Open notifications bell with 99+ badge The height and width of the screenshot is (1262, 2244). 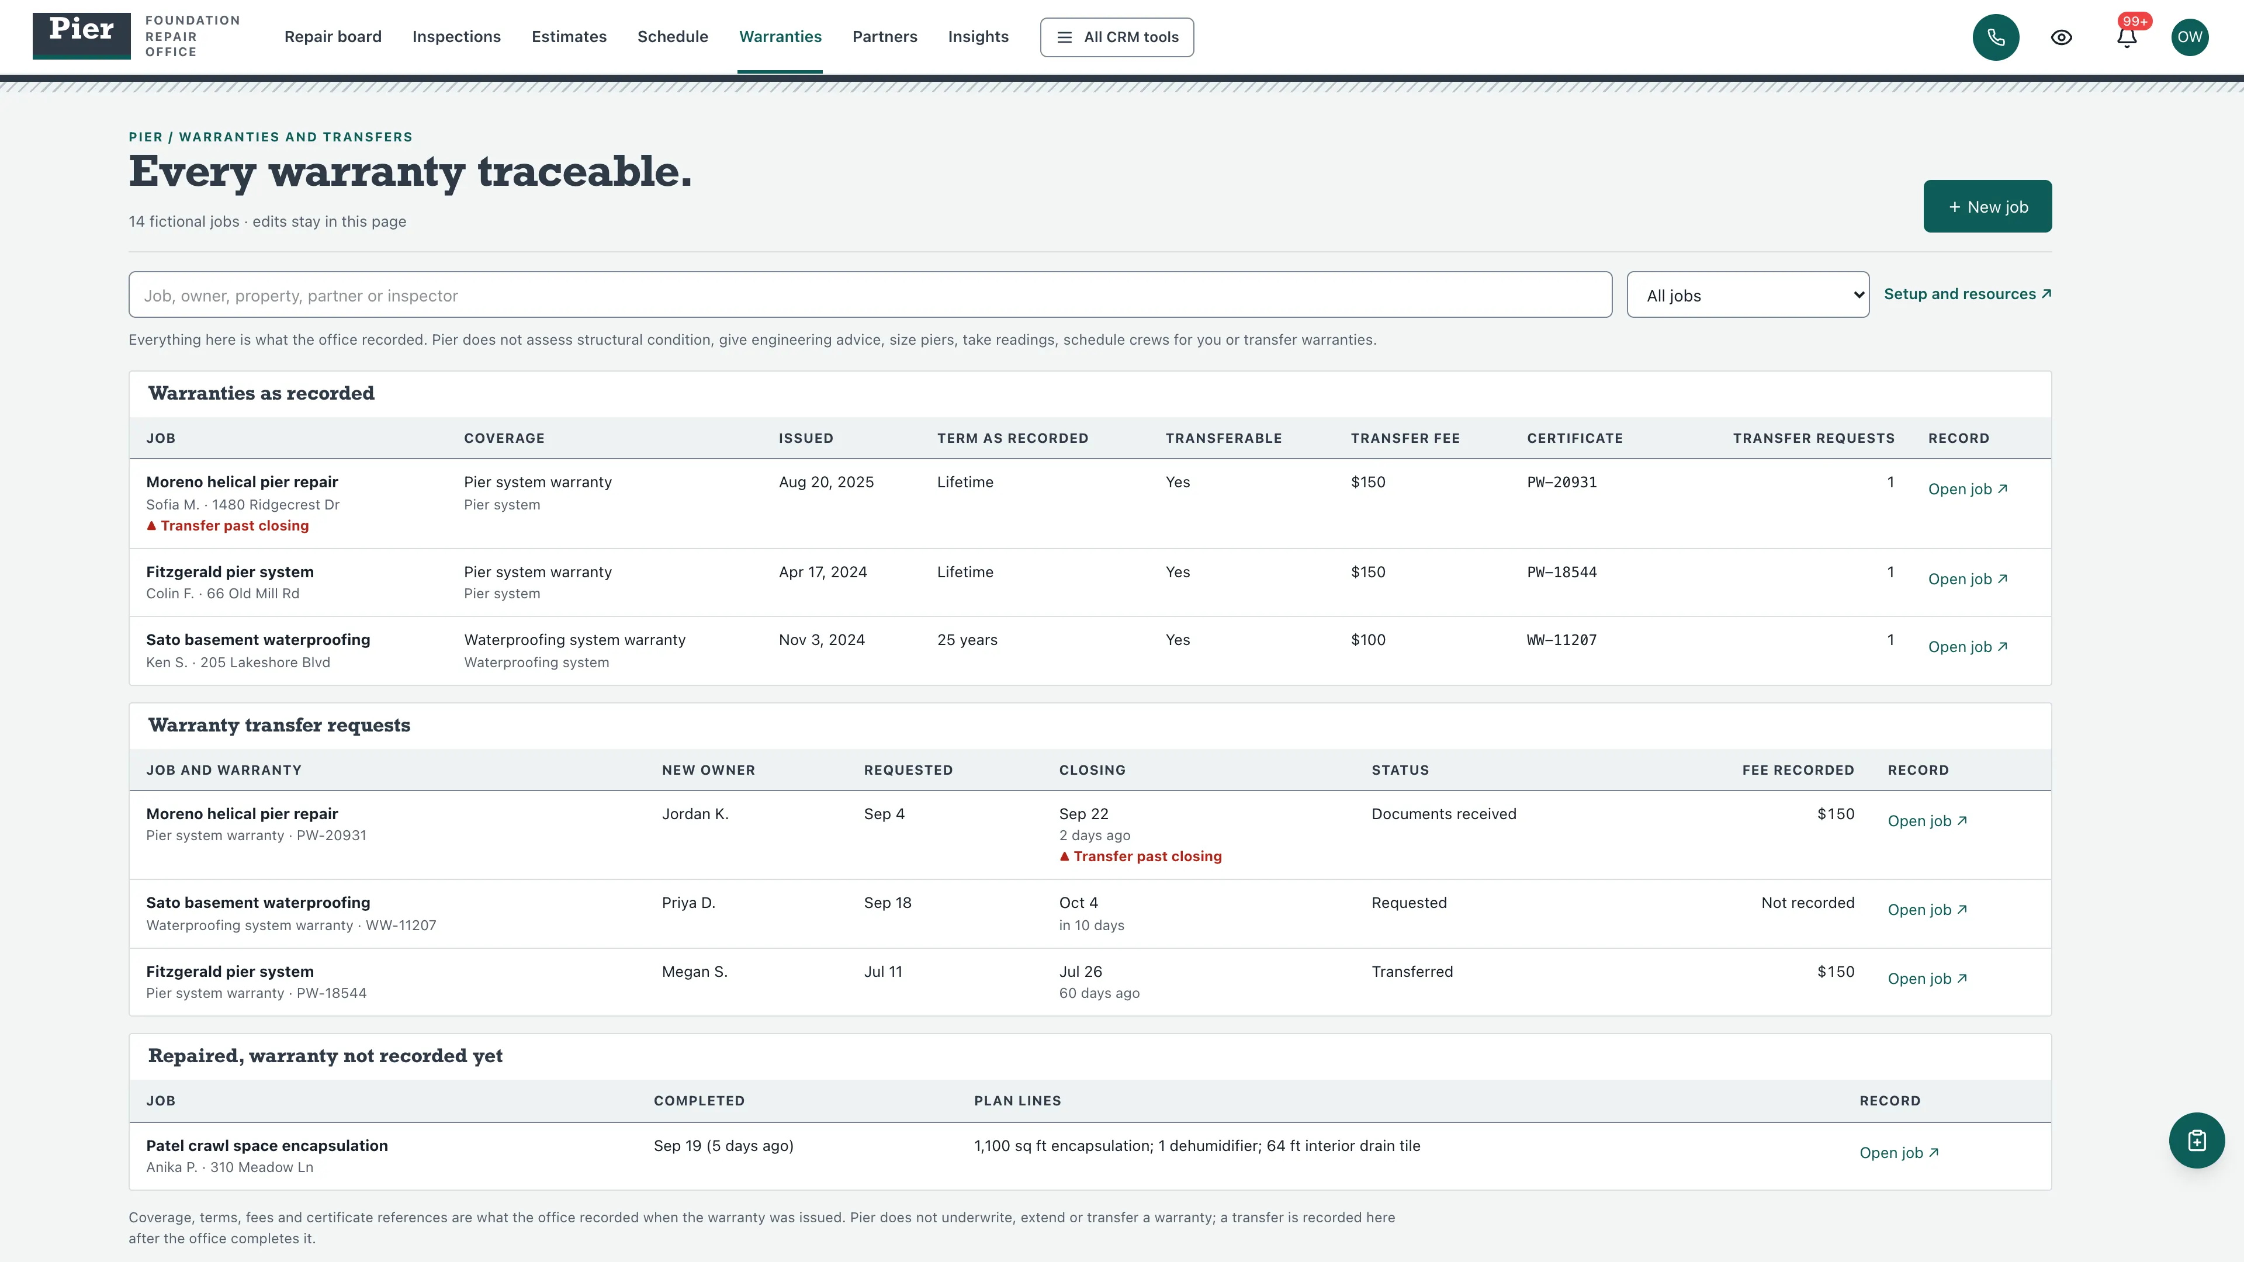click(x=2127, y=37)
